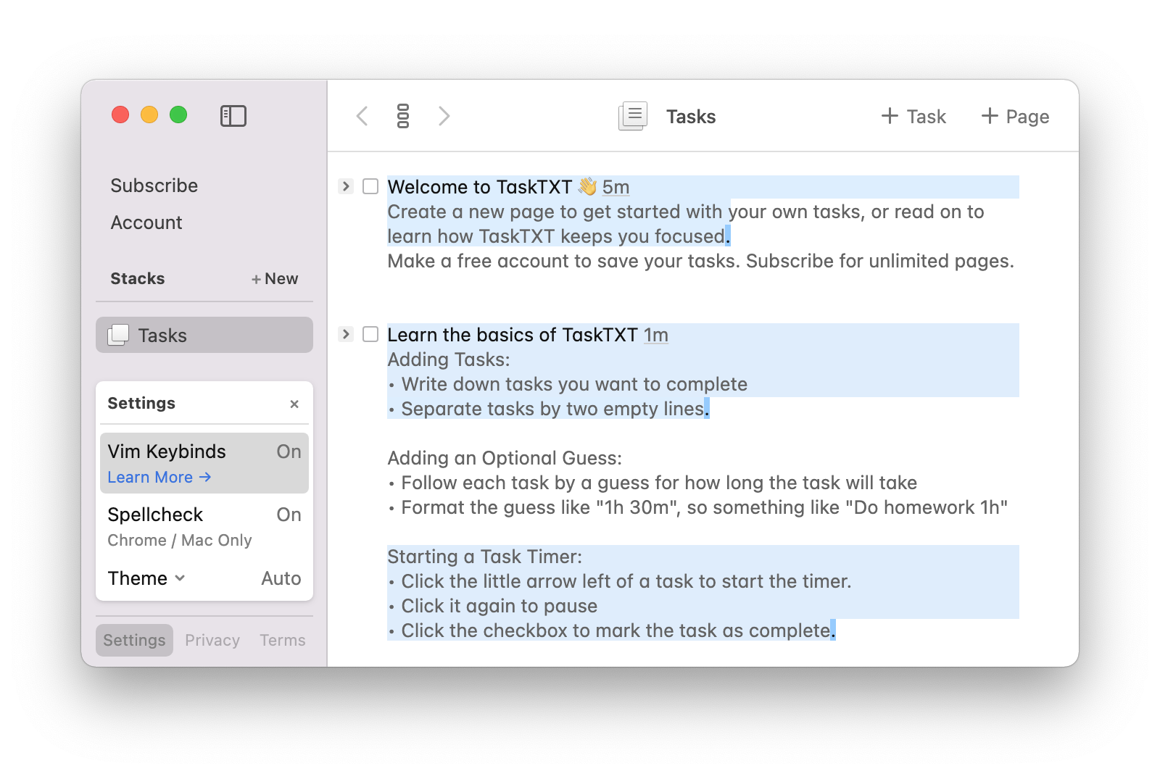
Task: Click the Settings panel heading
Action: coord(141,403)
